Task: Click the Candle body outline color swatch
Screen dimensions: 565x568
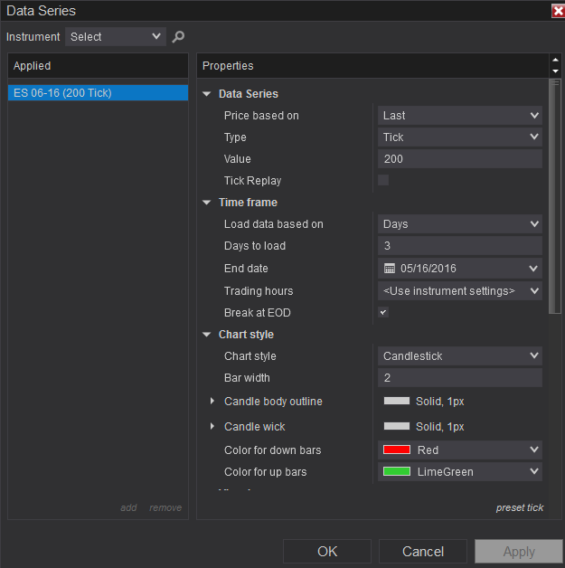Action: tap(397, 401)
